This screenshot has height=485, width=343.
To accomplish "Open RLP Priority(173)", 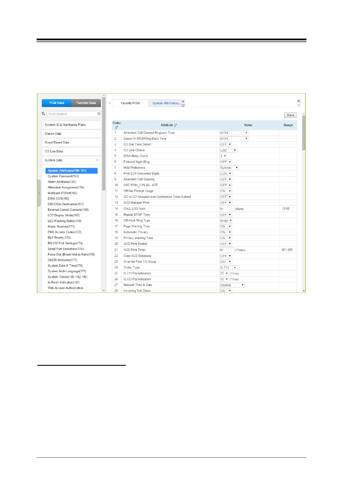I will [x=59, y=238].
